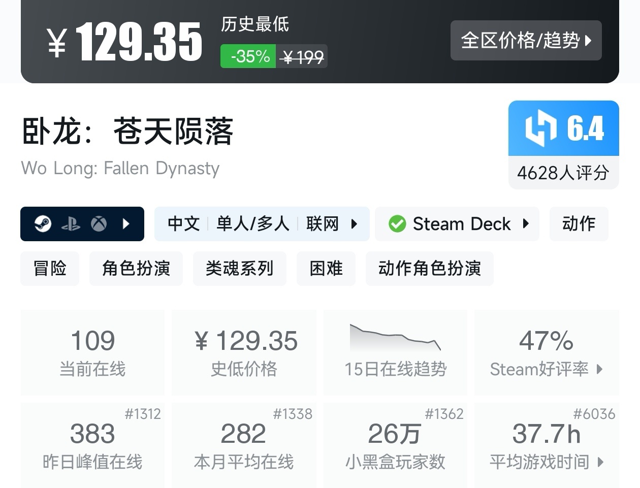Open the 全区价格/趋势 price trend button
Viewport: 640px width, 488px height.
526,40
